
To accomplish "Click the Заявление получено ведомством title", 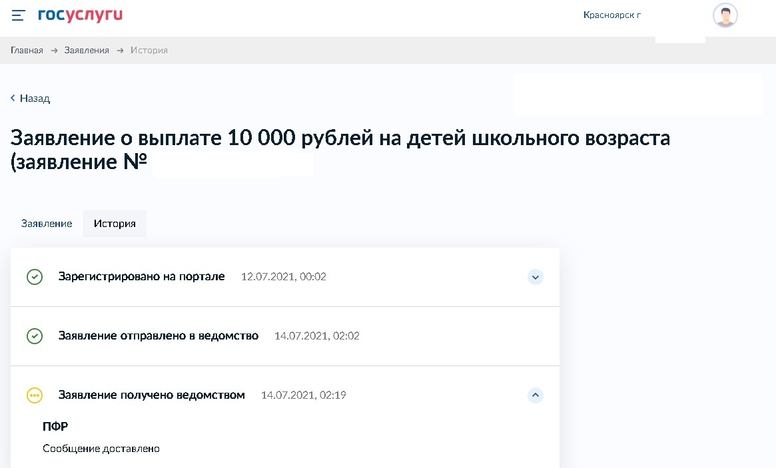I will [152, 395].
